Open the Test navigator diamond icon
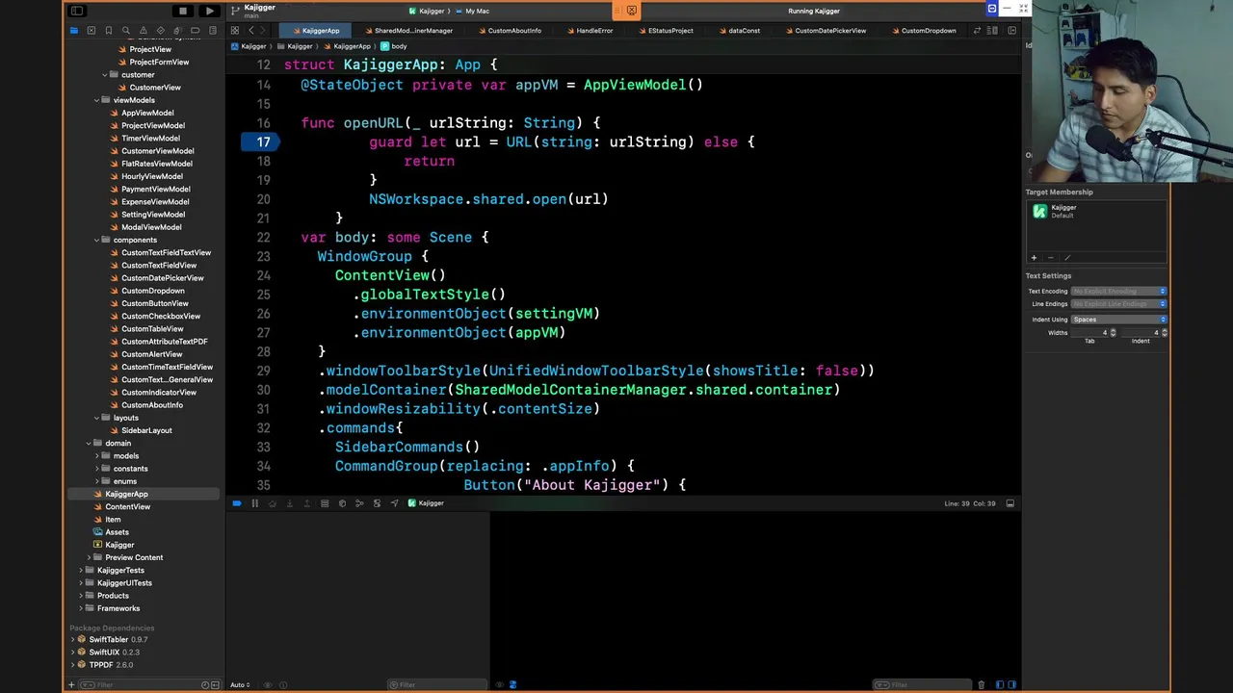This screenshot has width=1233, height=693. tap(160, 31)
